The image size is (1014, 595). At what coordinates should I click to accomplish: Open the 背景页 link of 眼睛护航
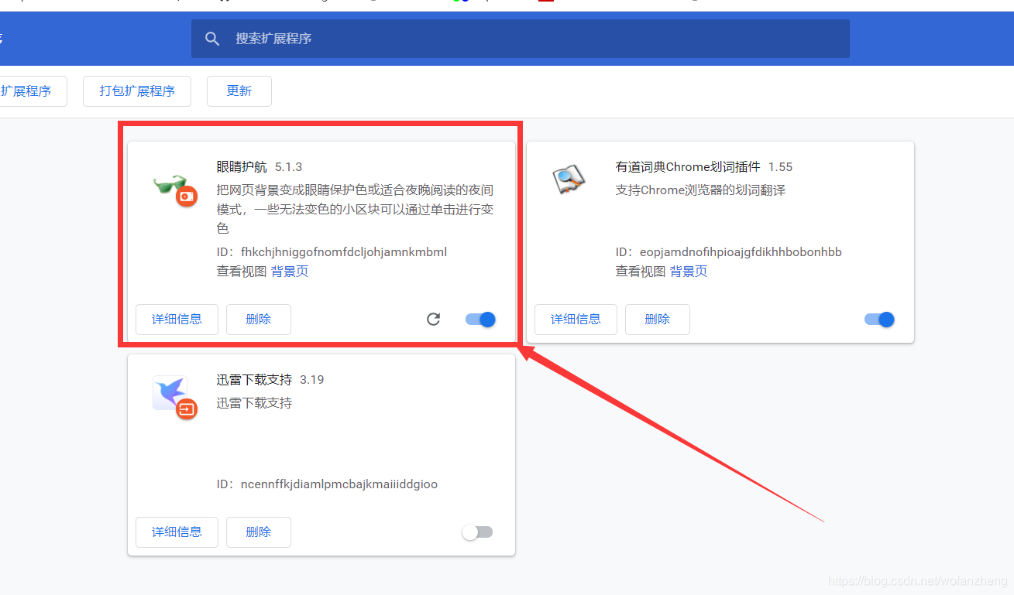[289, 271]
